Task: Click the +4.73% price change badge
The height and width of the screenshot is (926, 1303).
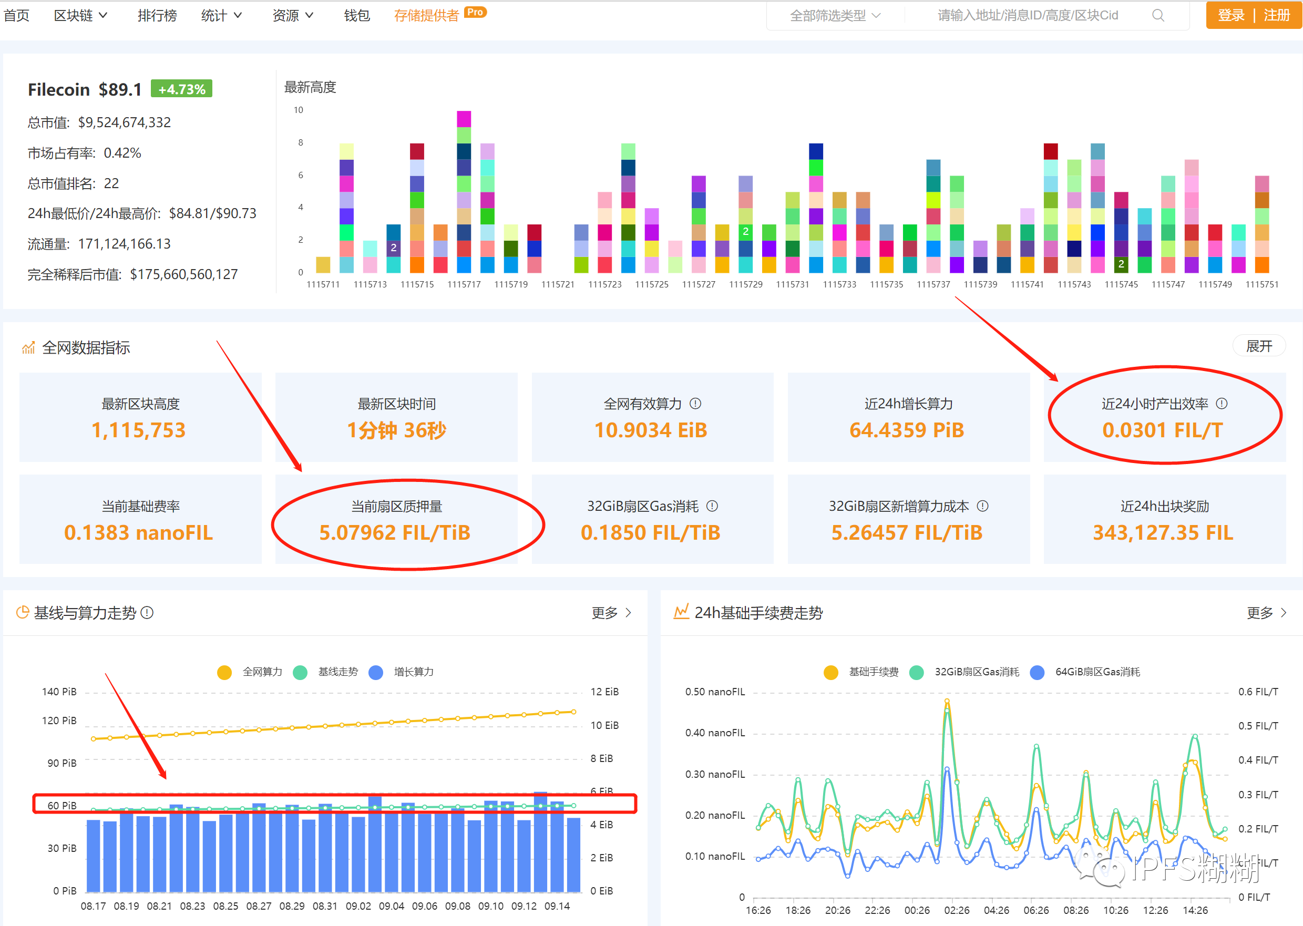Action: (181, 89)
